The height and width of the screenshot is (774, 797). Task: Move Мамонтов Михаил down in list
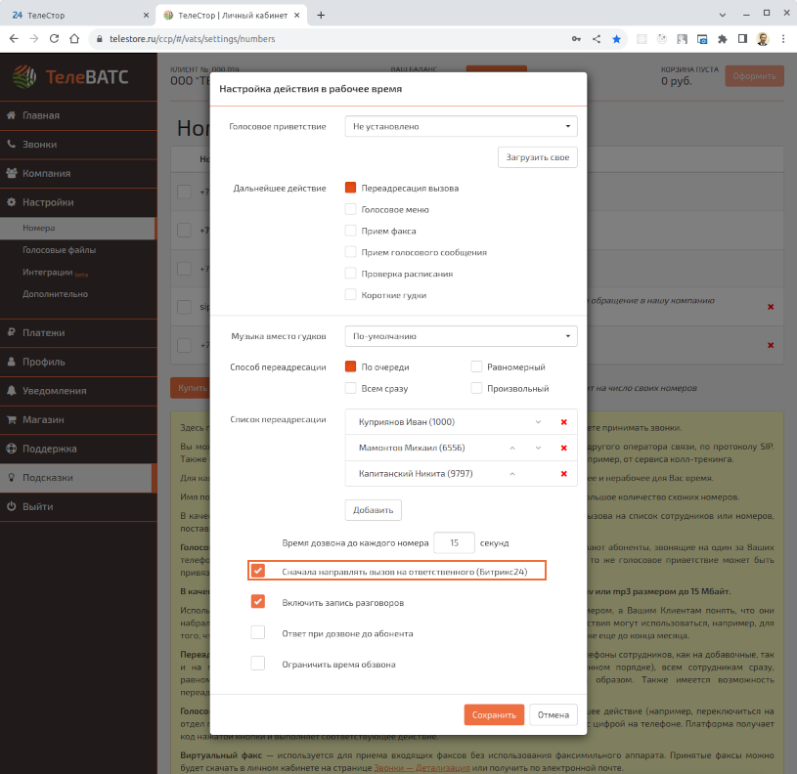click(x=538, y=448)
